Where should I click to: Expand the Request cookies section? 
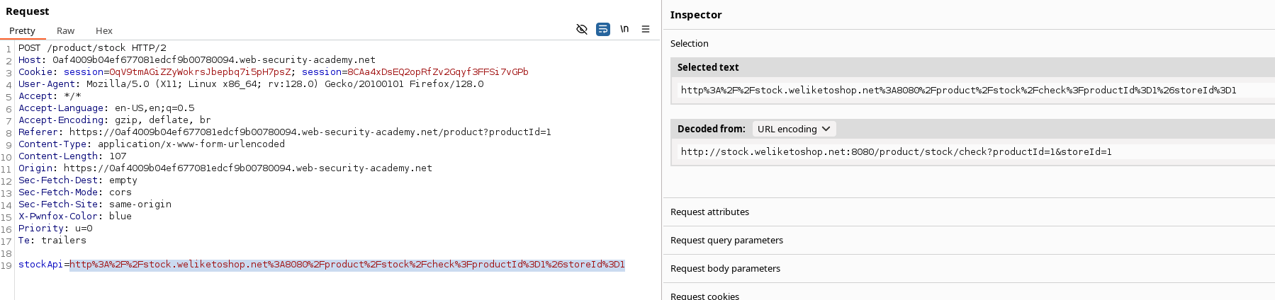coord(704,296)
